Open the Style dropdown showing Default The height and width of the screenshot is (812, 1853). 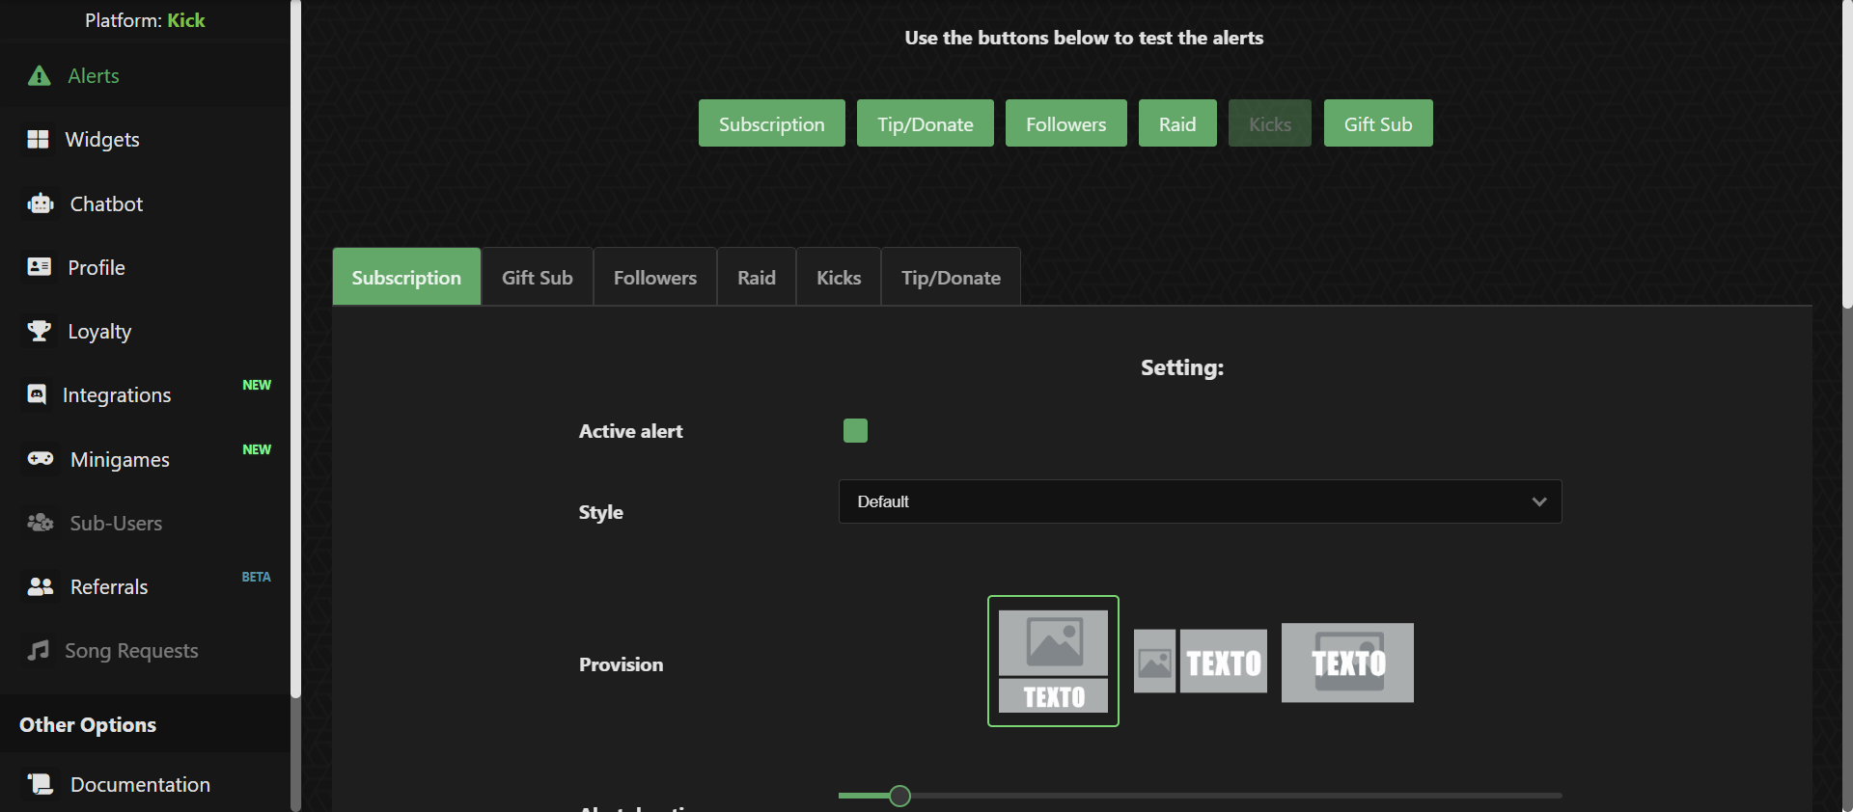[x=1199, y=501]
